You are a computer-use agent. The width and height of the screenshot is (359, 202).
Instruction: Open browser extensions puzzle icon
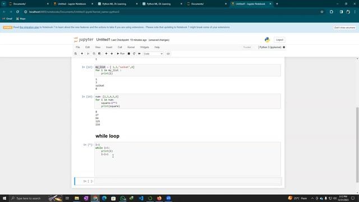(332, 12)
